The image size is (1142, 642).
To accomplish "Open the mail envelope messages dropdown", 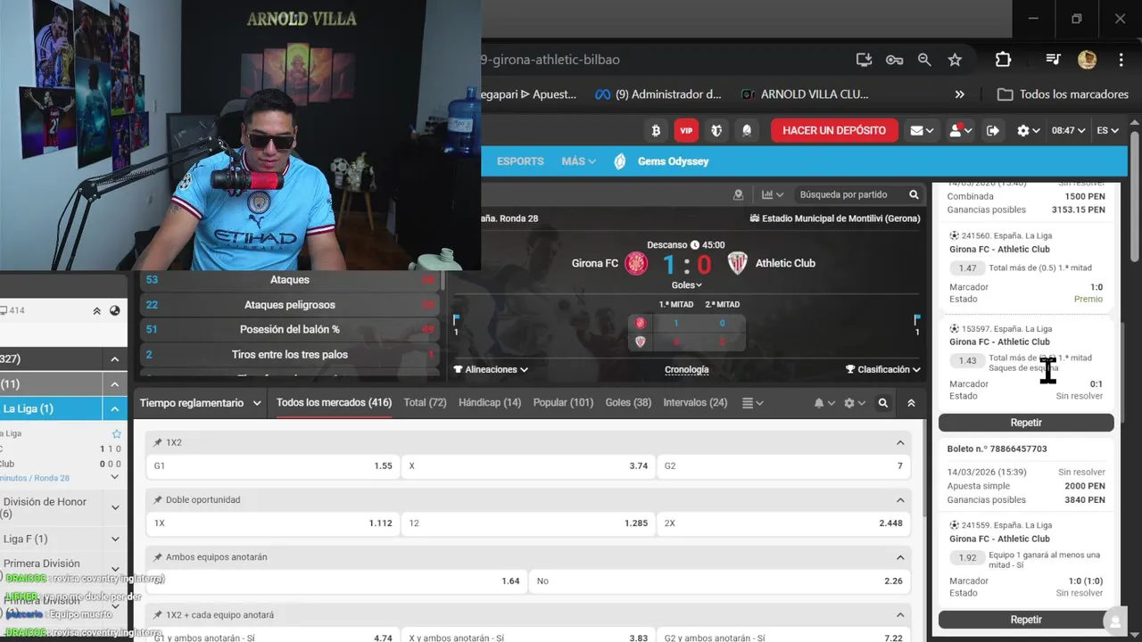I will (x=922, y=130).
